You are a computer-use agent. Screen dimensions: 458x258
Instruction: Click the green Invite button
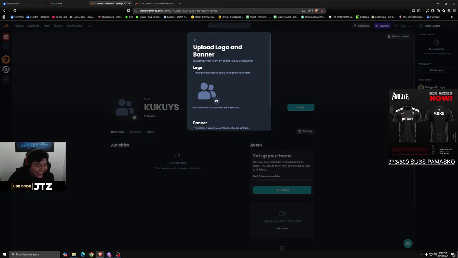[x=301, y=107]
